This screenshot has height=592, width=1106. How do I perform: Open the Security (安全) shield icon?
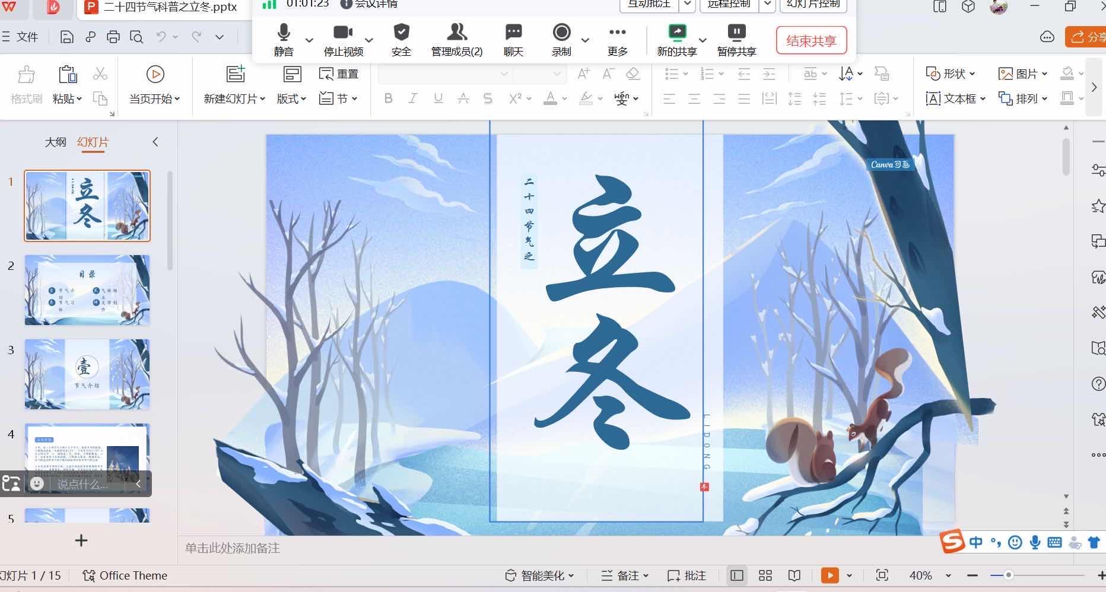[x=401, y=33]
